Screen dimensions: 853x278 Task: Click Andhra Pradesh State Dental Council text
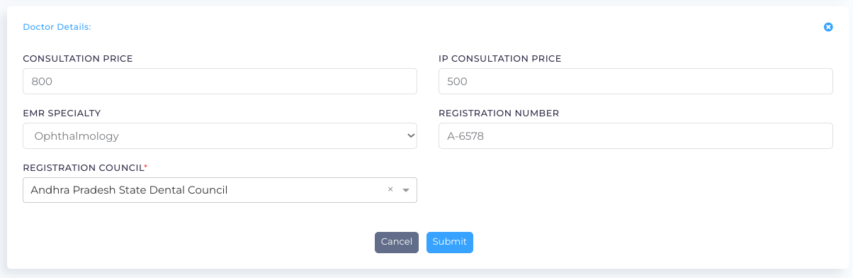[x=129, y=190]
